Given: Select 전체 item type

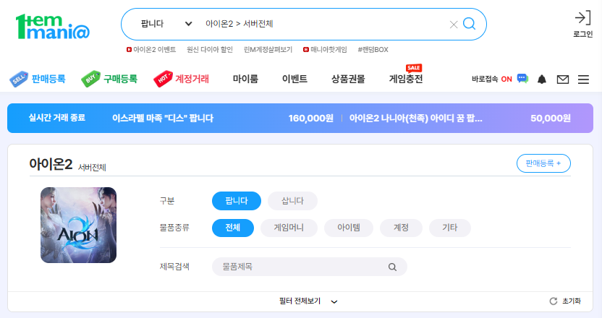Looking at the screenshot, I should click(x=233, y=228).
